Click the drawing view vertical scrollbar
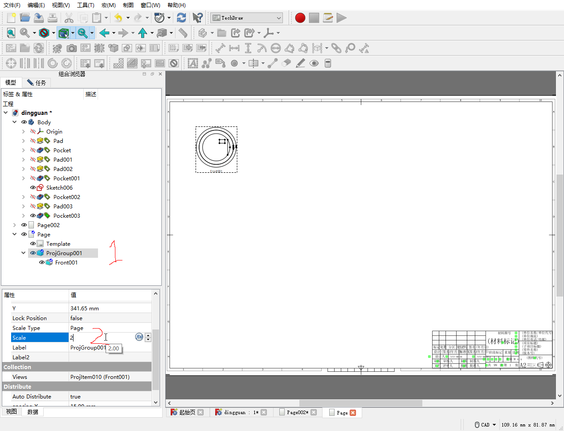The height and width of the screenshot is (431, 564). tap(560, 235)
